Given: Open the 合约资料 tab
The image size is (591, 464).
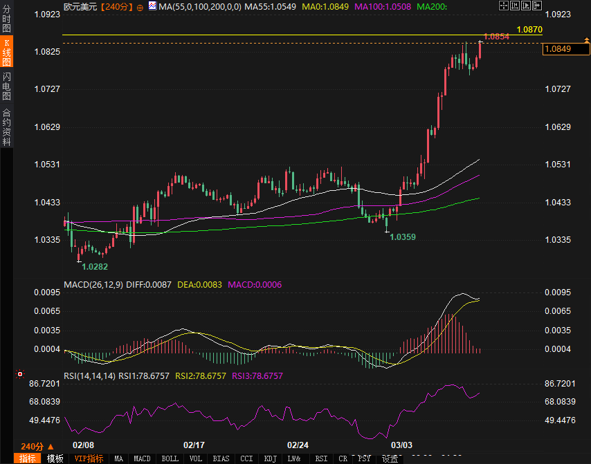Looking at the screenshot, I should coord(6,127).
